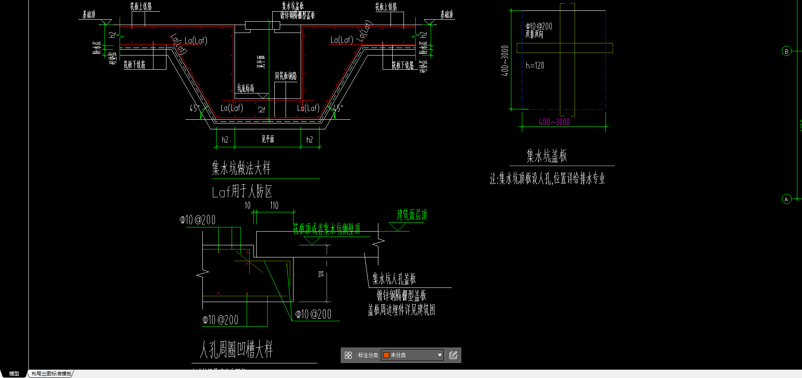
Task: Click the 标注分类 label
Action: pos(368,355)
